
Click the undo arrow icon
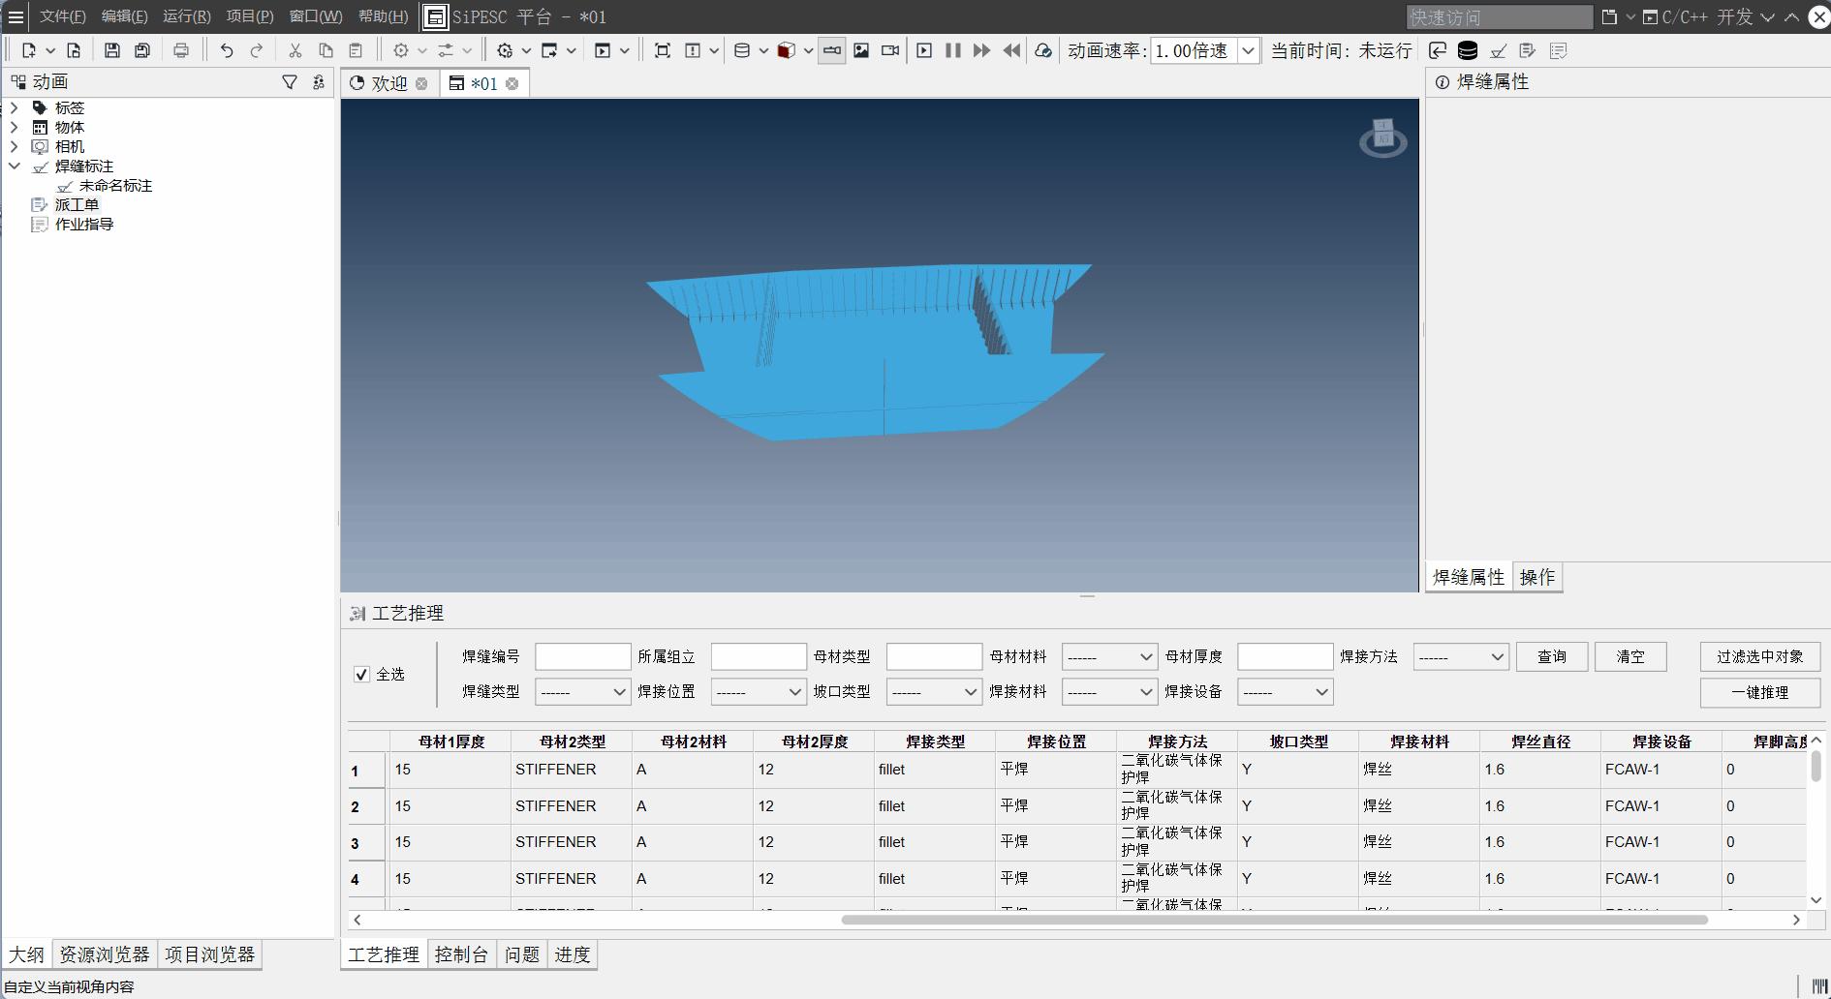(x=227, y=50)
